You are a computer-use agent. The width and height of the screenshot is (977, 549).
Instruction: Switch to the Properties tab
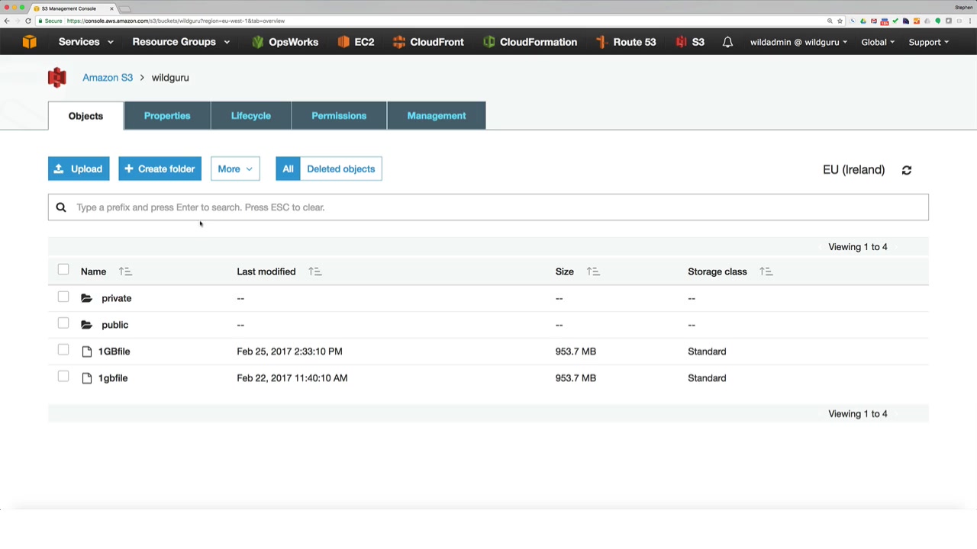(167, 116)
